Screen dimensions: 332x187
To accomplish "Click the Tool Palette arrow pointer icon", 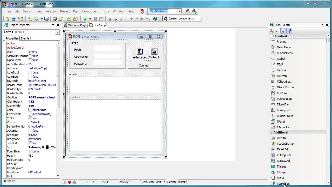I will [283, 31].
